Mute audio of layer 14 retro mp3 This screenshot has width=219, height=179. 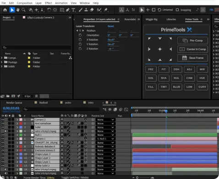(6, 169)
